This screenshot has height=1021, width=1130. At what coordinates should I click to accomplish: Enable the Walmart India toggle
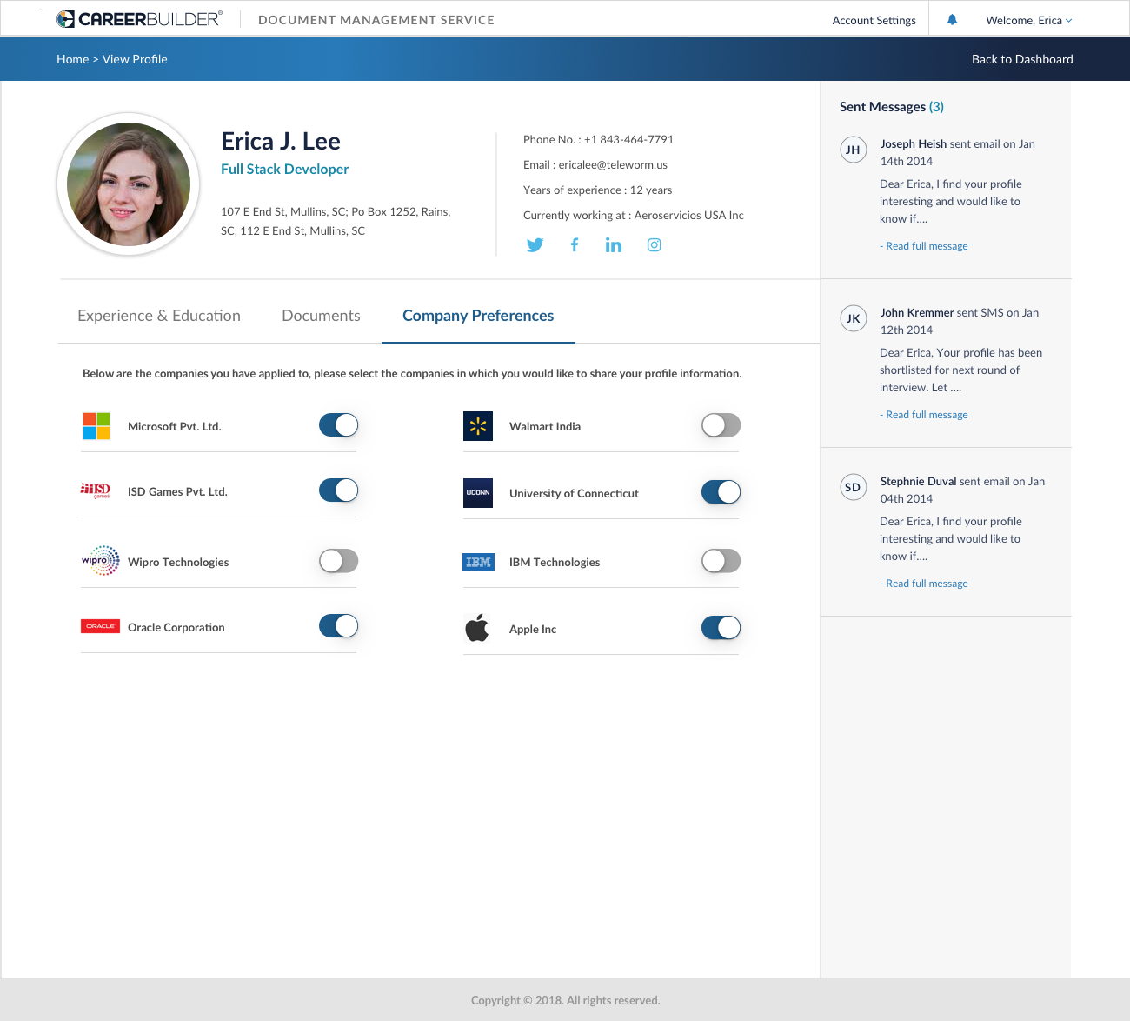coord(721,425)
